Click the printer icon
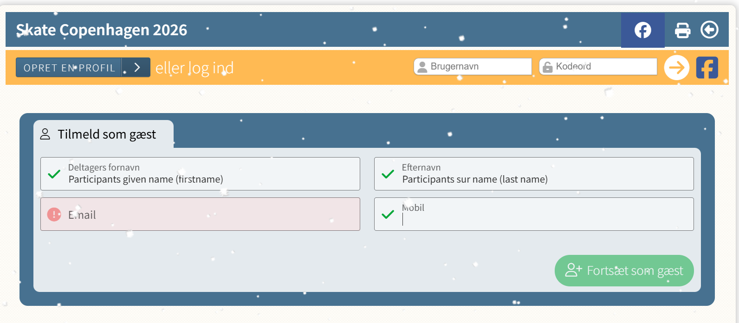This screenshot has height=323, width=739. point(682,30)
